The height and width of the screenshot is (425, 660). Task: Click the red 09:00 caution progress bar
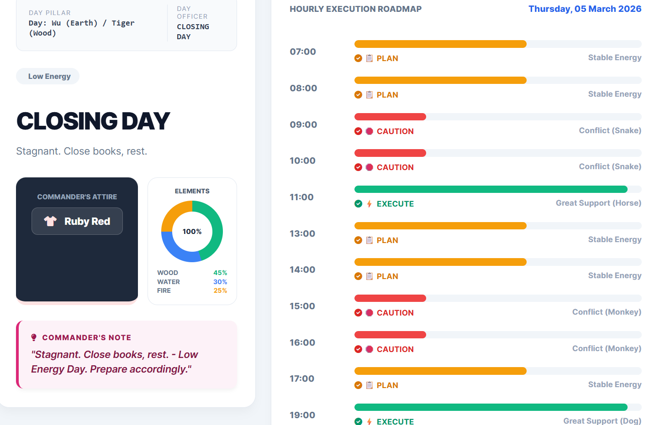[390, 117]
